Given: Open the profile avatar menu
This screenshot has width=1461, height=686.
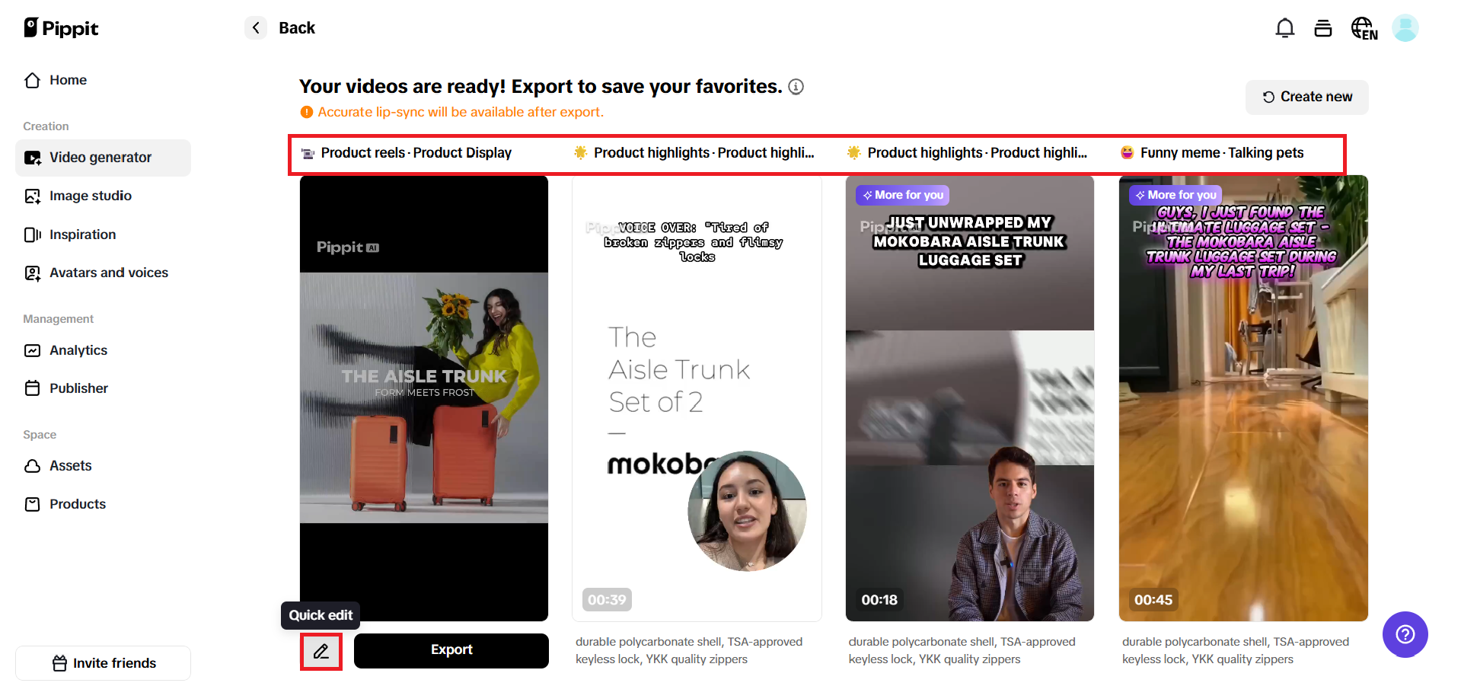Looking at the screenshot, I should (1406, 27).
